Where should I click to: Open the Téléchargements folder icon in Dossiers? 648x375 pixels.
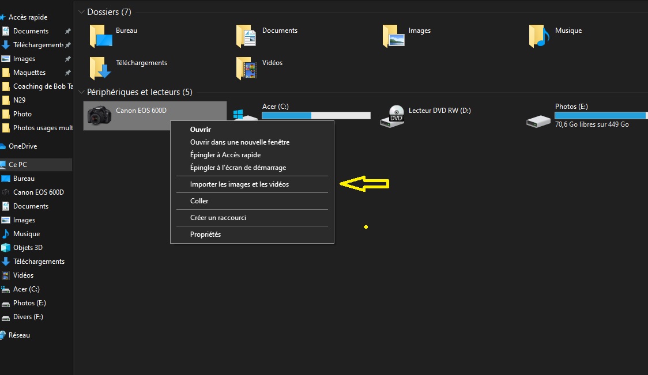point(100,68)
